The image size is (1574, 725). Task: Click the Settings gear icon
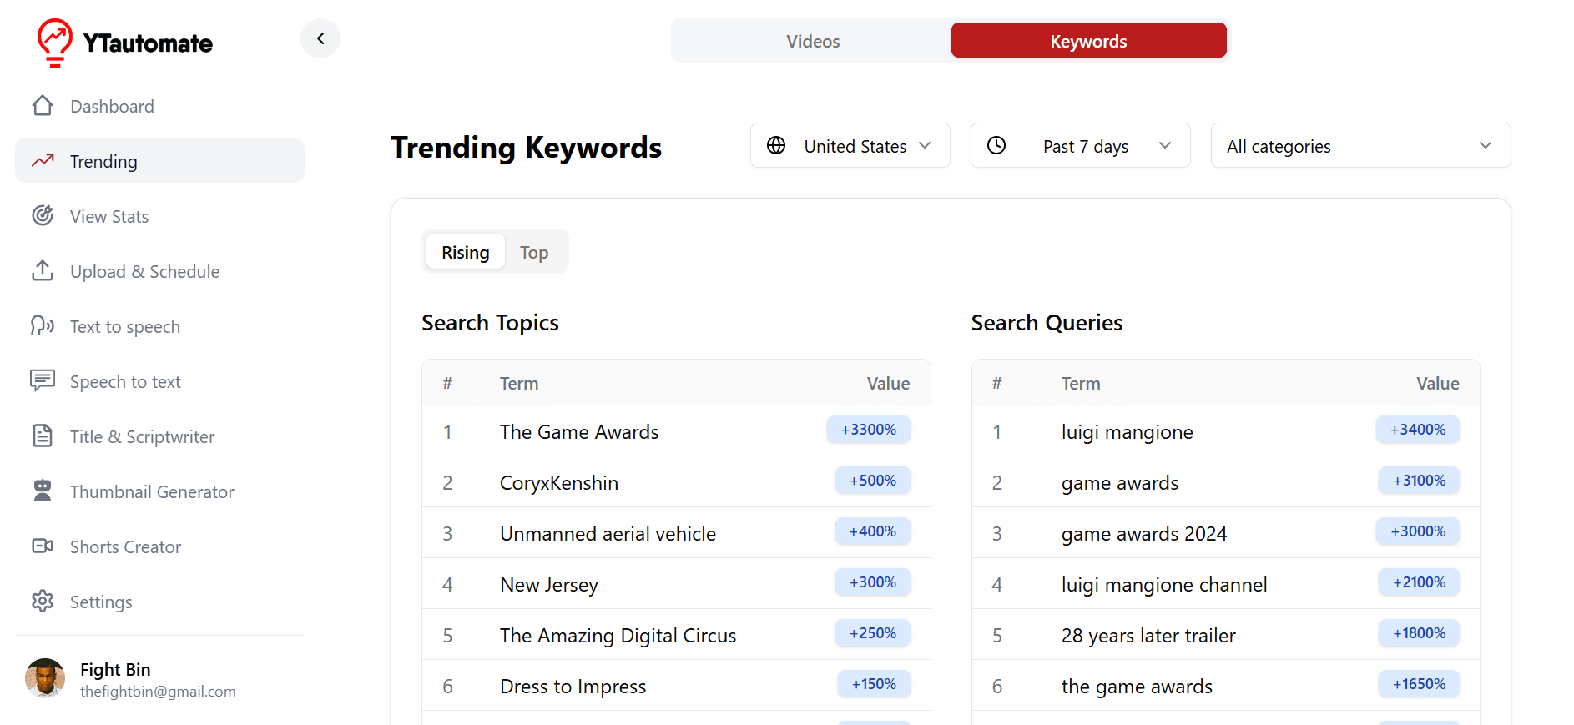[x=43, y=601]
